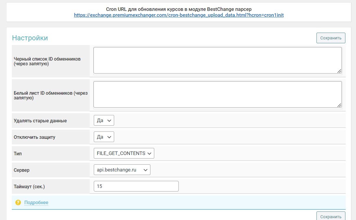The height and width of the screenshot is (220, 356).
Task: Click the yellow question mark help icon
Action: tap(18, 203)
